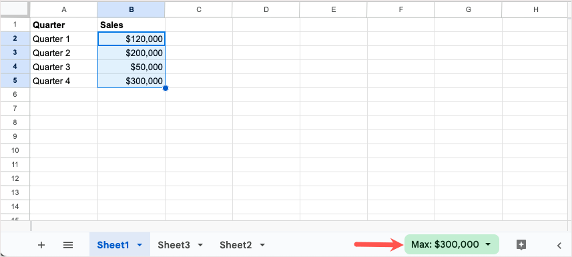Switch to the Sheet3 tab

174,245
